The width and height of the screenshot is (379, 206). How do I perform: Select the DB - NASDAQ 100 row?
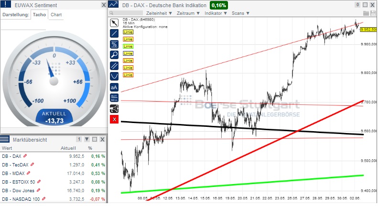[53, 199]
